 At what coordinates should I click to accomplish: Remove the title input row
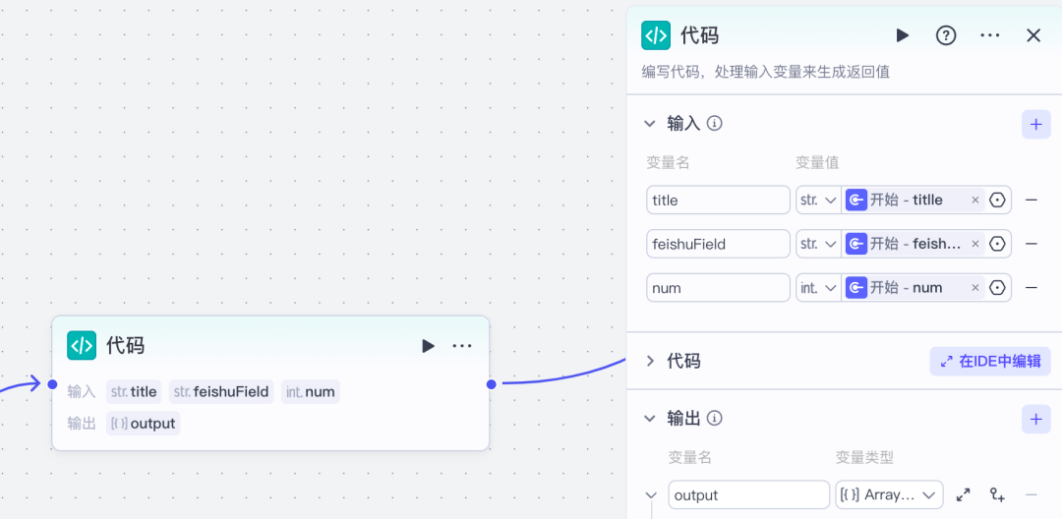point(1031,201)
